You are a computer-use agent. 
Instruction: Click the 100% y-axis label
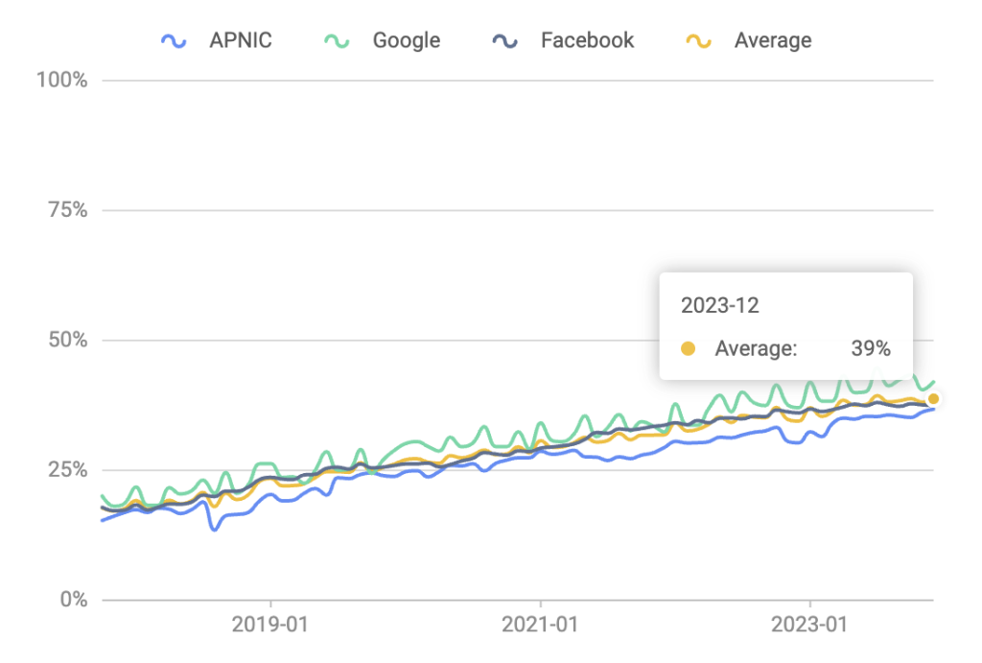coord(62,80)
